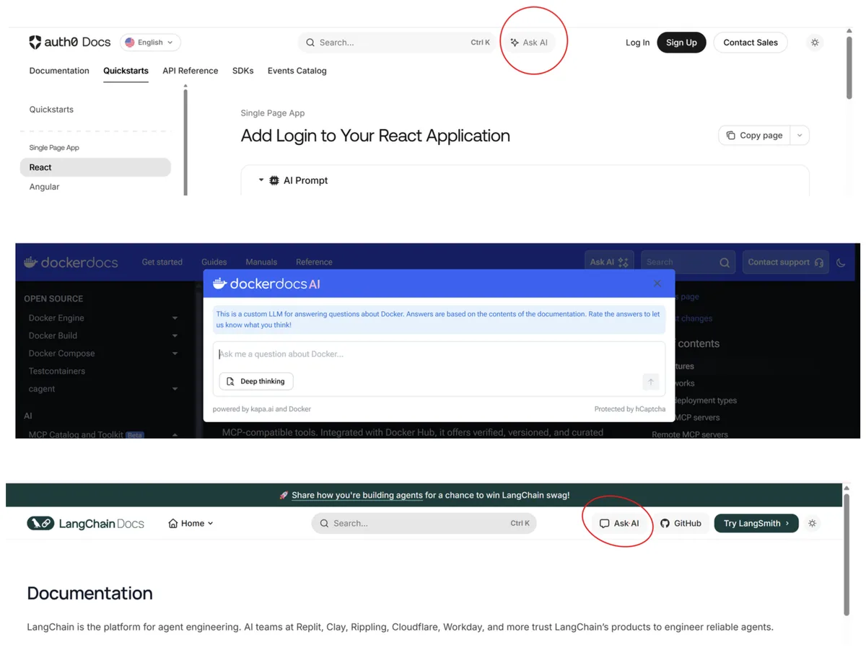866x650 pixels.
Task: Open Get started in Docker docs
Action: [162, 262]
